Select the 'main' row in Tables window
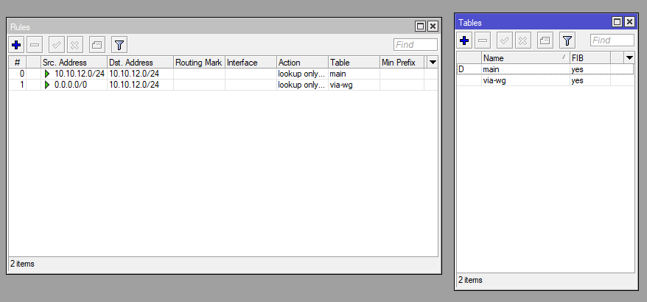The image size is (647, 302). [545, 69]
